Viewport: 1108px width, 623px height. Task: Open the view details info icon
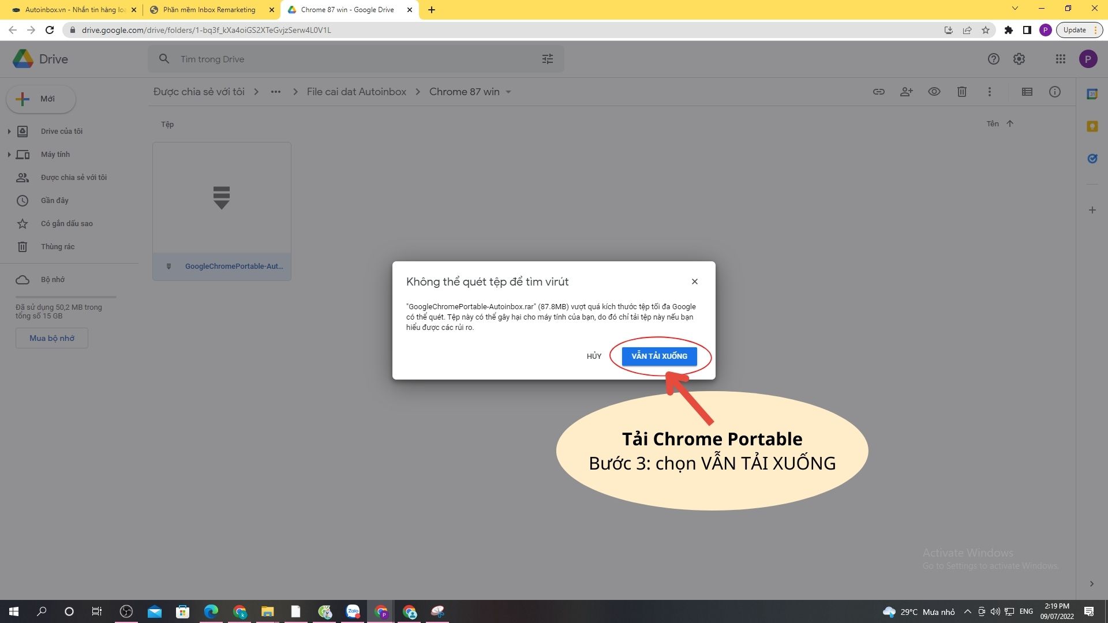pyautogui.click(x=1054, y=92)
